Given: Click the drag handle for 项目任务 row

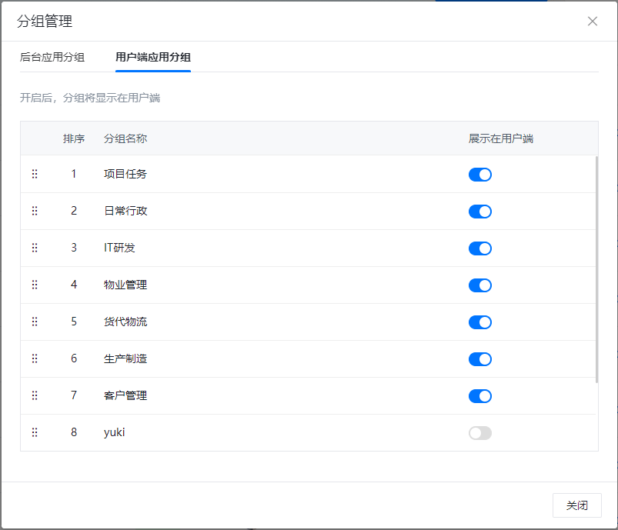Looking at the screenshot, I should (x=35, y=174).
